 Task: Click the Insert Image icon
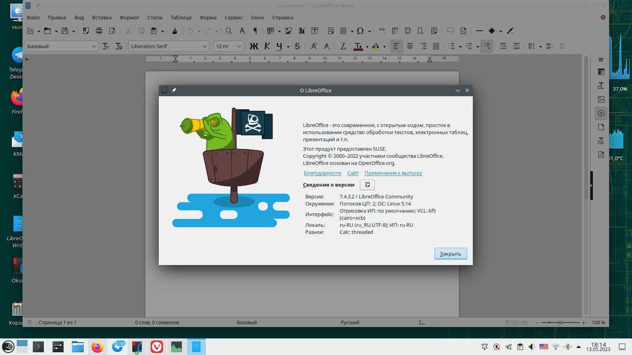[289, 31]
